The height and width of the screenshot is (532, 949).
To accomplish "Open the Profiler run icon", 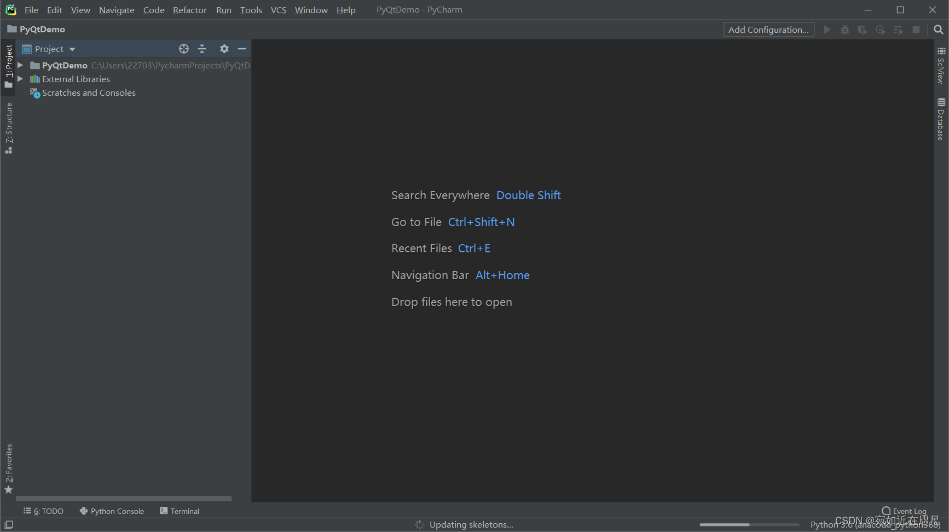I will (881, 30).
